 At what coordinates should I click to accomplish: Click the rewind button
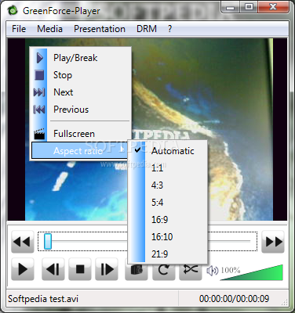23,242
